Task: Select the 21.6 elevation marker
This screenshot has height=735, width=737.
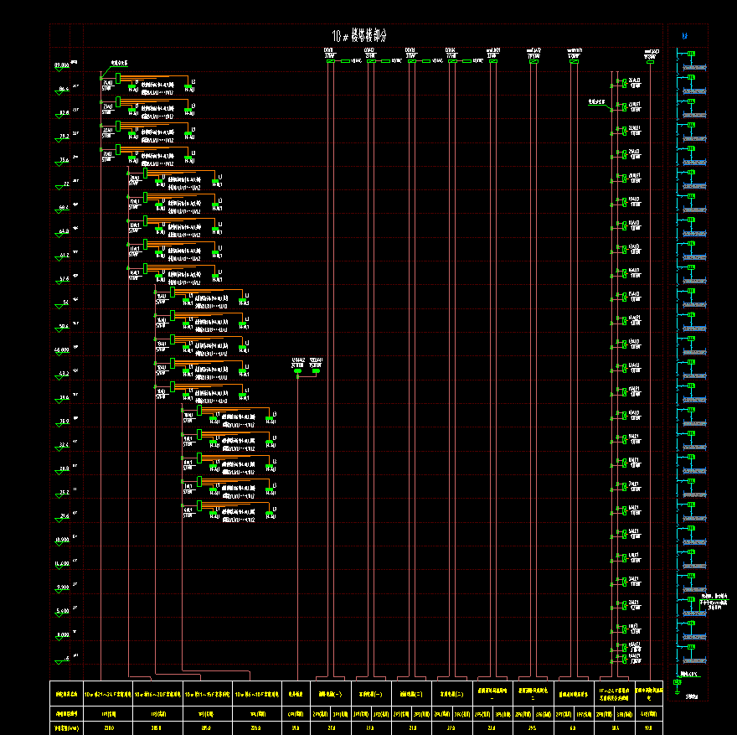Action: click(x=64, y=516)
